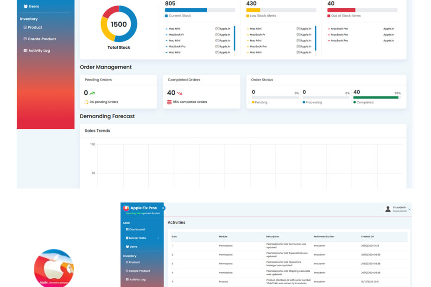Screen dimensions: 431x287
Task: Click the blue Processing legend dot
Action: 304,102
